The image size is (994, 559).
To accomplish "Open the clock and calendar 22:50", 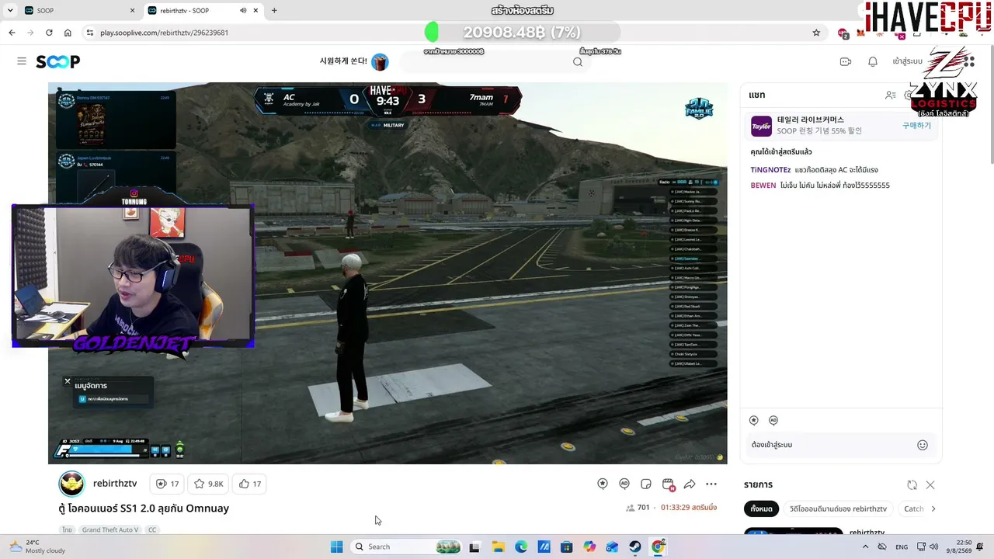I will click(x=958, y=547).
